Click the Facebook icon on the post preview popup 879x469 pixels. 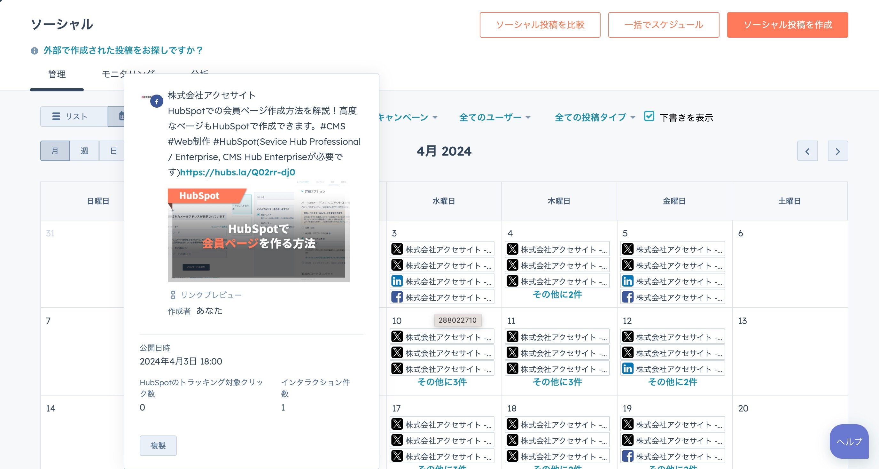[157, 101]
